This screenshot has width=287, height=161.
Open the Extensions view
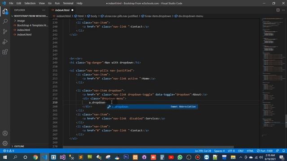[x=5, y=52]
